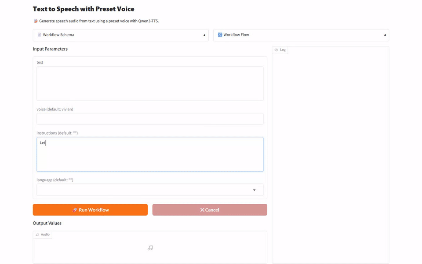Expand the Workflow Flow accordion
The height and width of the screenshot is (264, 422).
click(301, 35)
